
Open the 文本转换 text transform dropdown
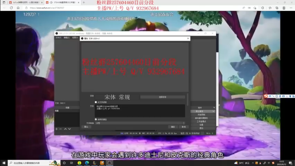coord(140,123)
